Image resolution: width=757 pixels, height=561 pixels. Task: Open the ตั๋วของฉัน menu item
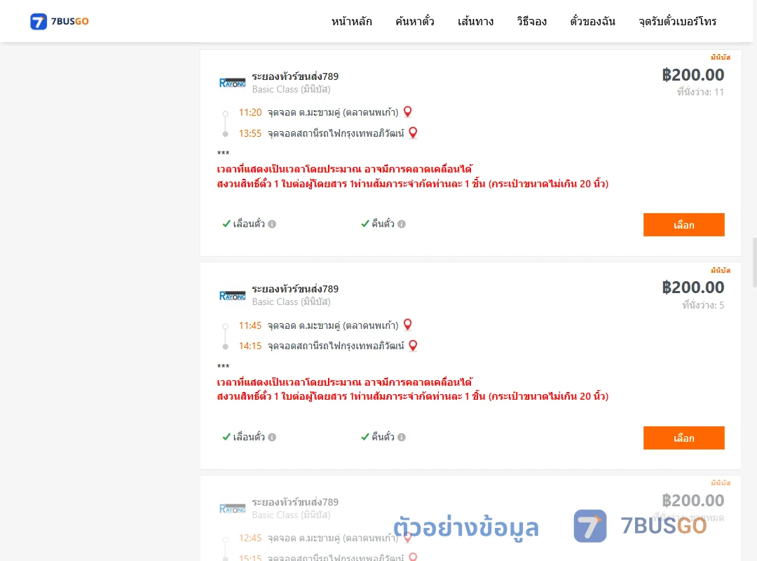[592, 21]
